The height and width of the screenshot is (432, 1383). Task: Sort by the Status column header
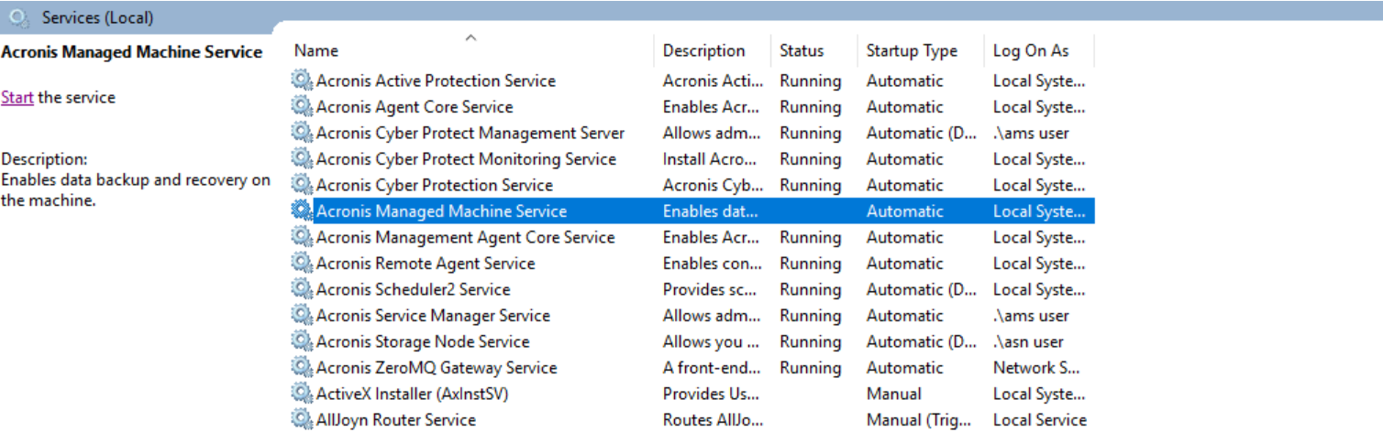pyautogui.click(x=802, y=51)
